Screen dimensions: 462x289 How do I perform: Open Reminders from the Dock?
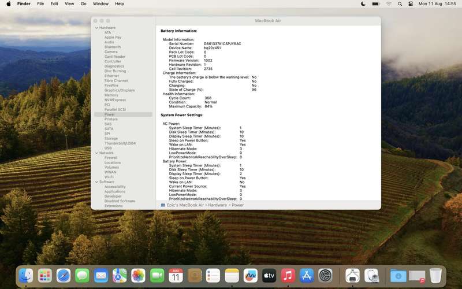pos(213,276)
